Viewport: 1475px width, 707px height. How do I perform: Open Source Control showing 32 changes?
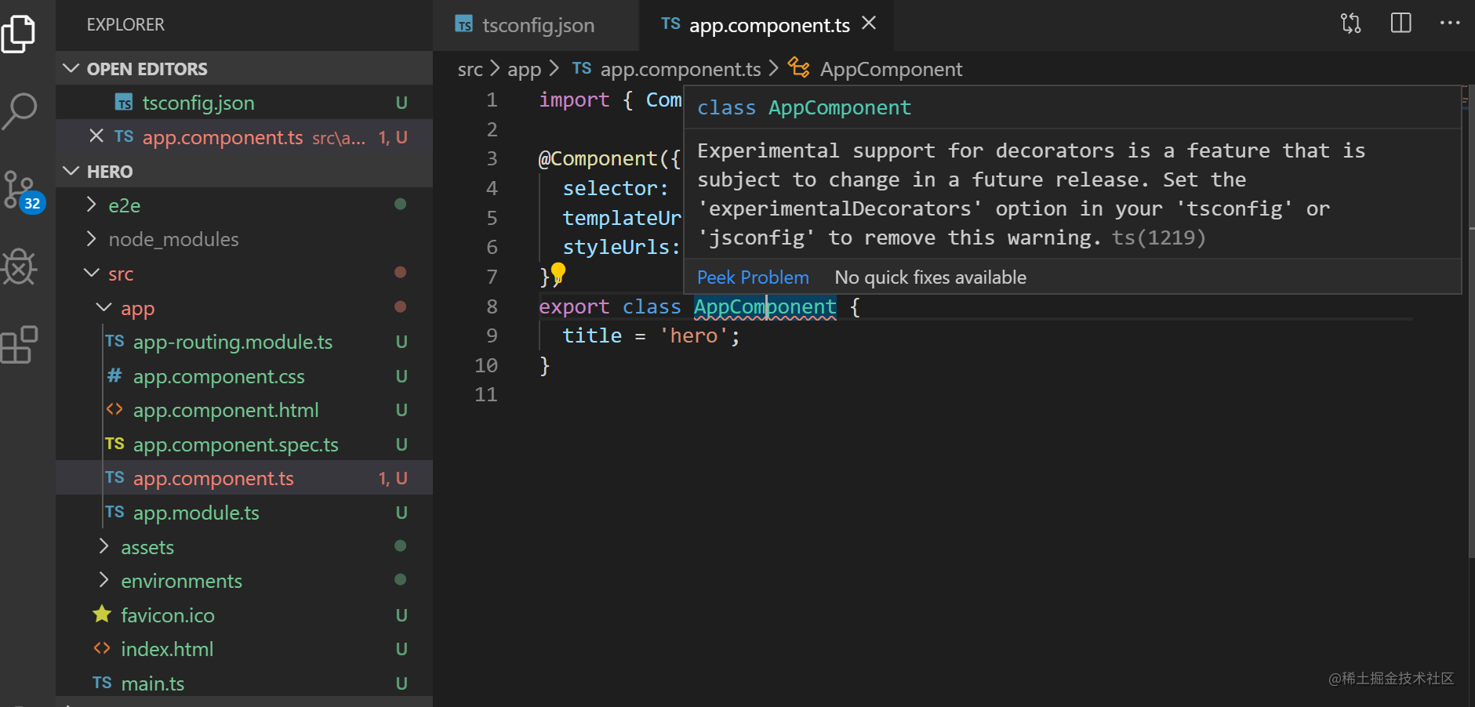(19, 189)
